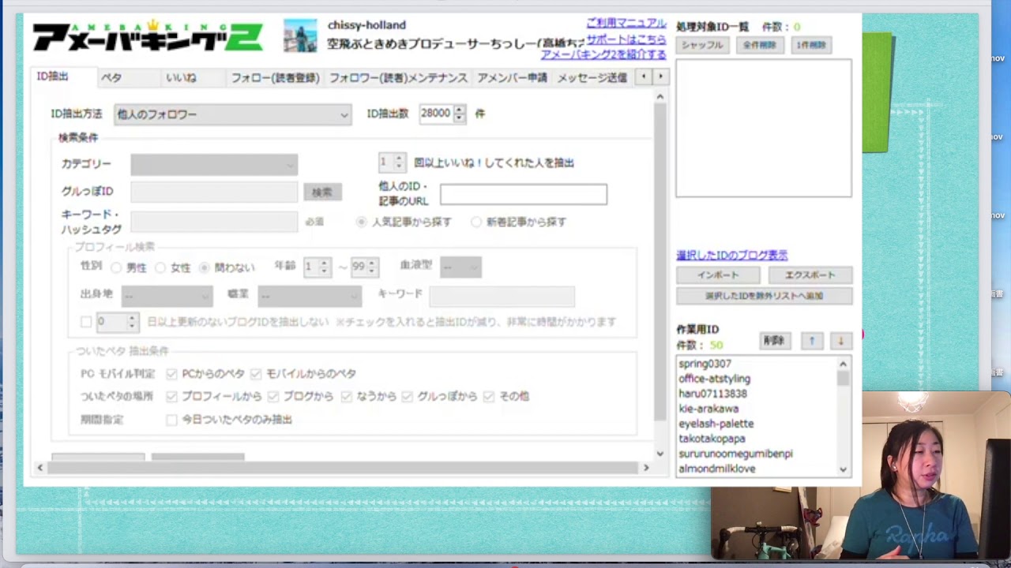Click 選択したIDを除外リストへ追加 button
Viewport: 1011px width, 568px height.
click(x=765, y=297)
